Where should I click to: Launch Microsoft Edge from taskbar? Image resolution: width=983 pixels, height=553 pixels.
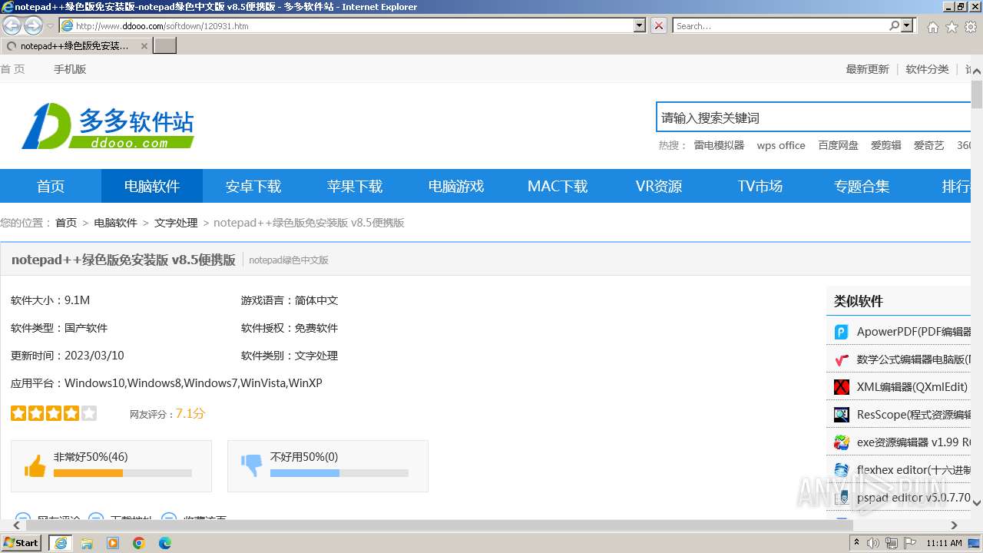click(165, 543)
